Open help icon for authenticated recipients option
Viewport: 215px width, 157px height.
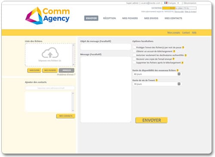(186, 55)
